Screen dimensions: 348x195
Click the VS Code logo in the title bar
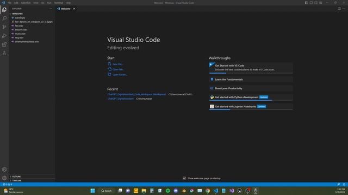pos(3,3)
